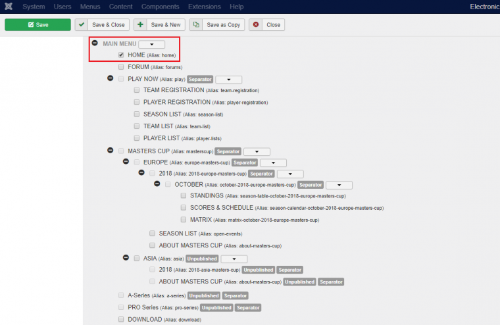500x325 pixels.
Task: Open the Menus menu
Action: [90, 7]
